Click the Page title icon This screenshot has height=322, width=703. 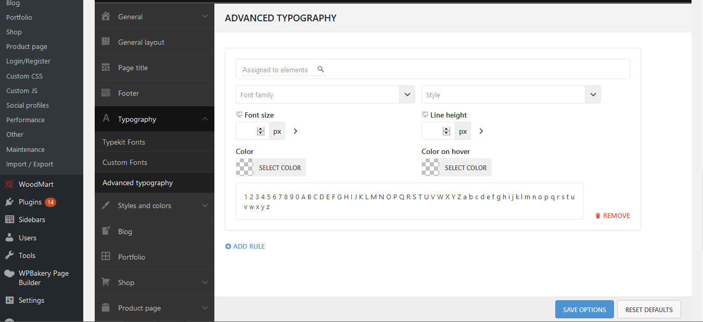(x=106, y=68)
